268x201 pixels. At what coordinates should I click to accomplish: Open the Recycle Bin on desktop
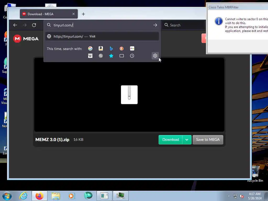pyautogui.click(x=255, y=174)
